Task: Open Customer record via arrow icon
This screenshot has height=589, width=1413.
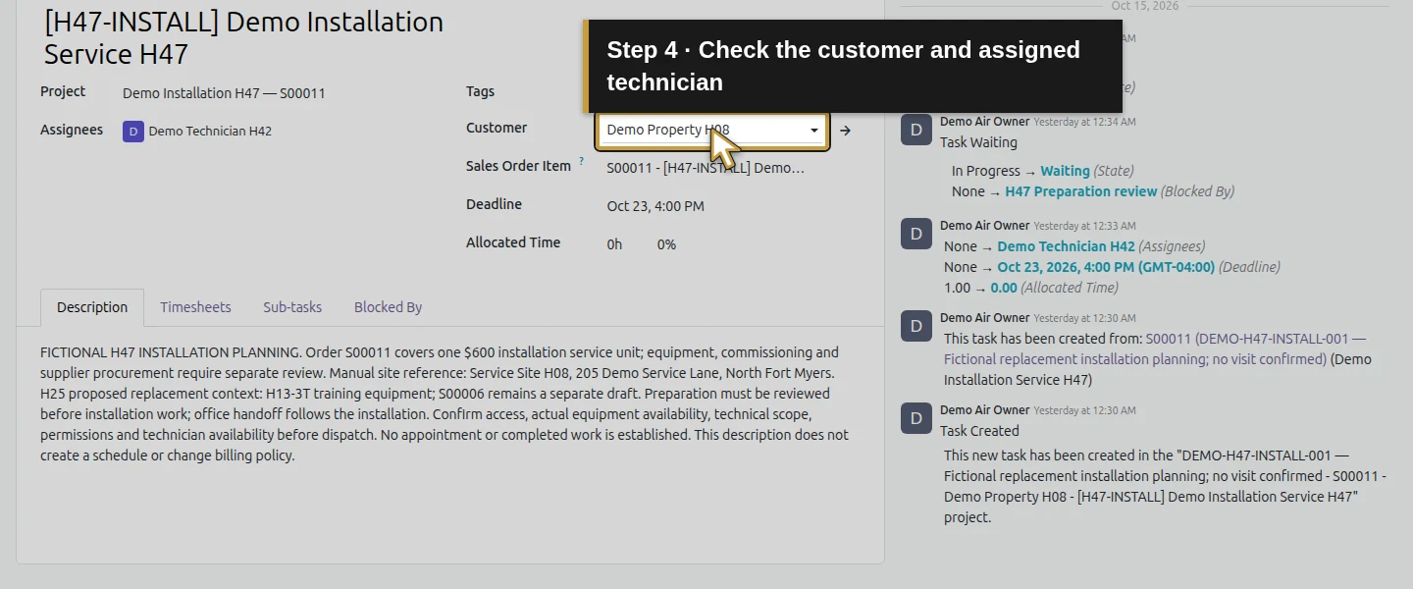Action: pyautogui.click(x=845, y=131)
